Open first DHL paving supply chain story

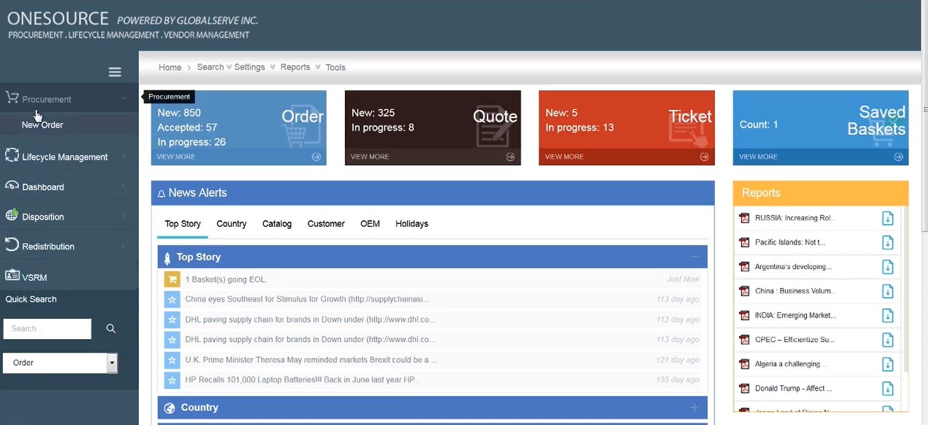tap(310, 319)
